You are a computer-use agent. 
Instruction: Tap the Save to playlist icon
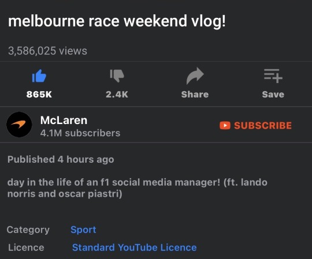[273, 76]
